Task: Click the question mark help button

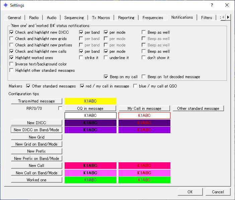Action: coord(212,5)
